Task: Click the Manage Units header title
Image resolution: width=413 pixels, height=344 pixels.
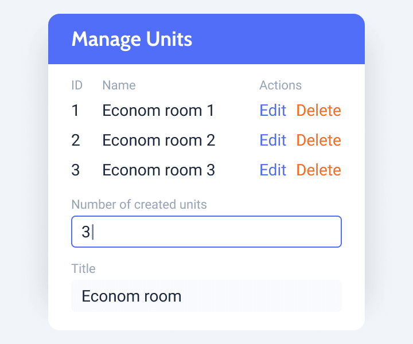Action: pos(132,40)
